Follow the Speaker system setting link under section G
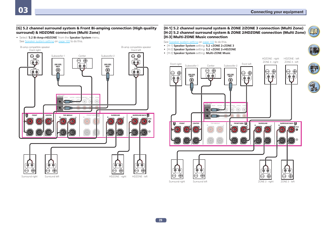 click(x=39, y=41)
